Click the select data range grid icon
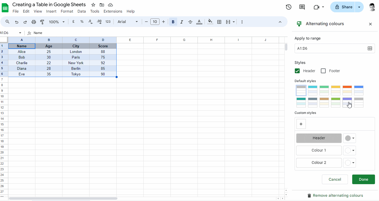 pos(370,48)
